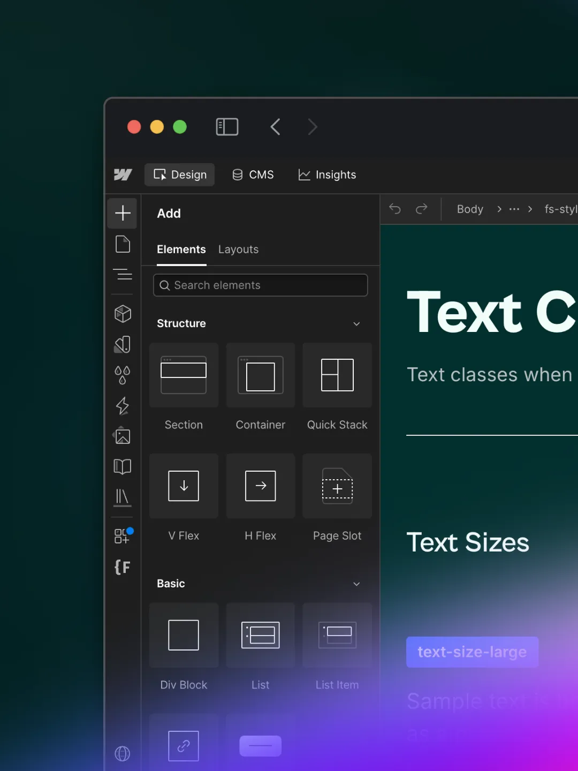Toggle the window sidebar icon
Screen dimensions: 578x771
pos(227,127)
